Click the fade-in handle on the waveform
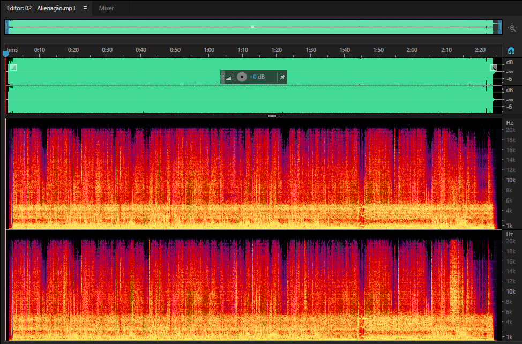The width and height of the screenshot is (522, 344). [x=13, y=68]
